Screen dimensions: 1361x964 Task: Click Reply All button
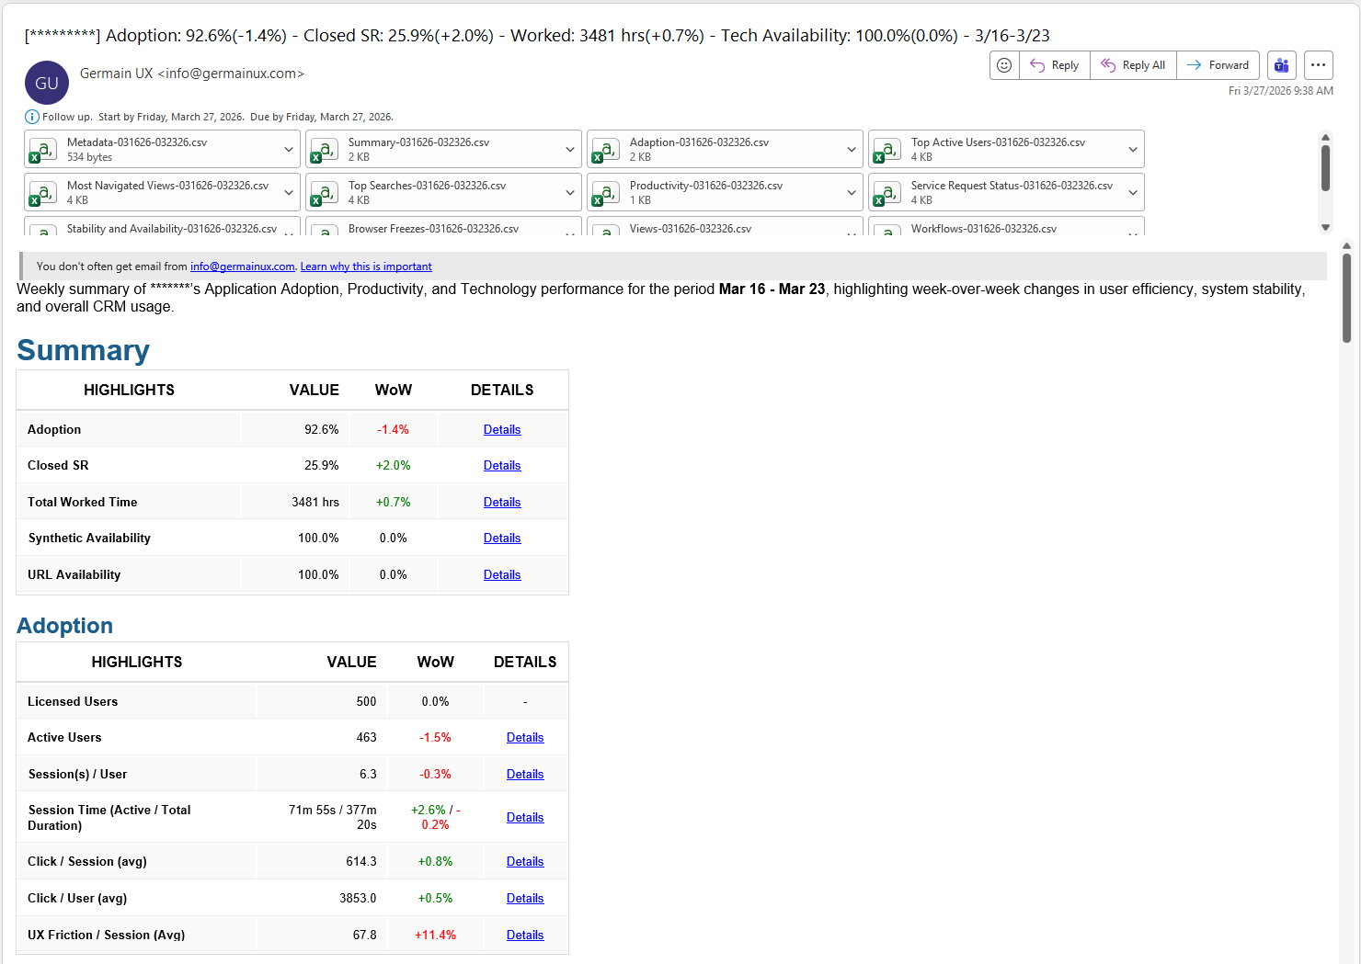click(x=1133, y=65)
